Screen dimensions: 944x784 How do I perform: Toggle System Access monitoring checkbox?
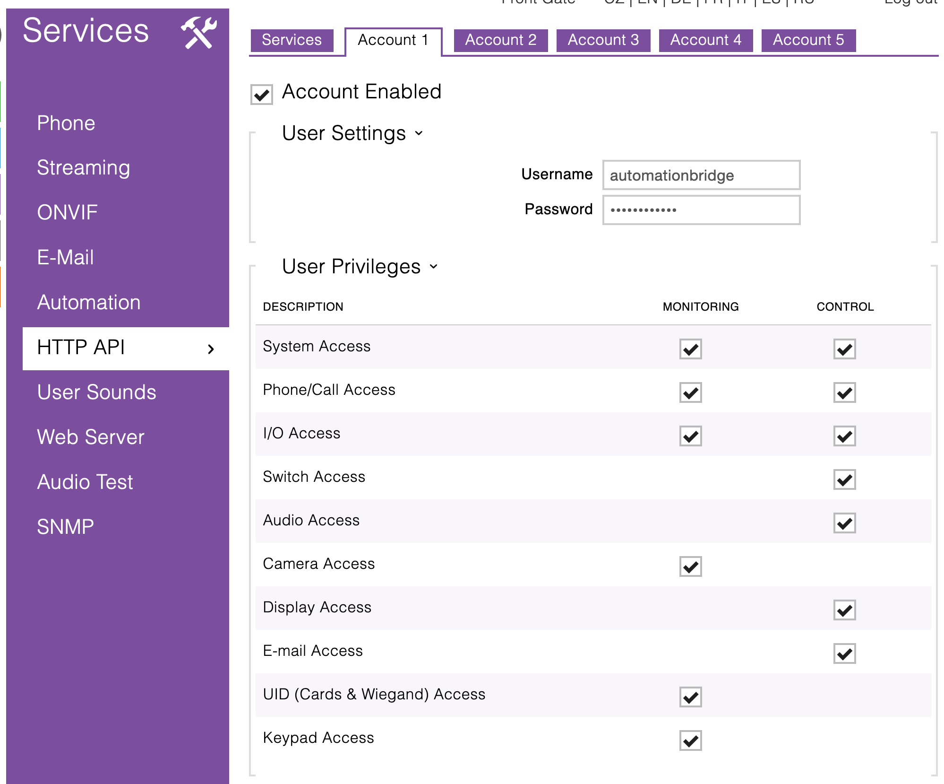coord(690,349)
